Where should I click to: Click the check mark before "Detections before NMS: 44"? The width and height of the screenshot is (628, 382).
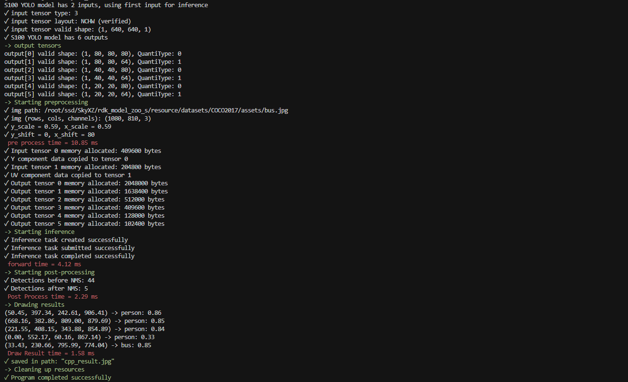click(x=6, y=281)
